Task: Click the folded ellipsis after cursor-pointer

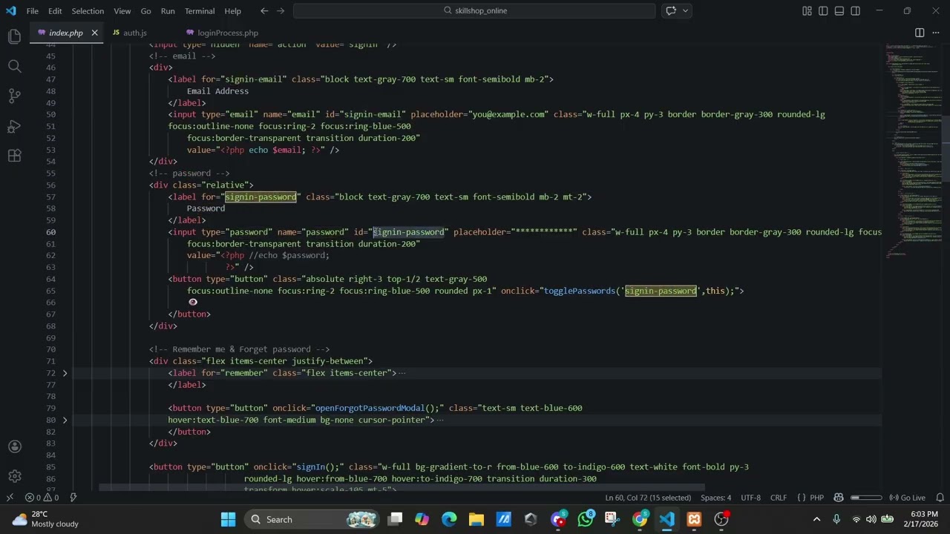Action: click(440, 420)
